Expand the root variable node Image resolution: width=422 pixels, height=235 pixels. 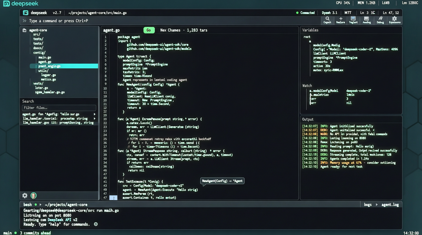307,37
